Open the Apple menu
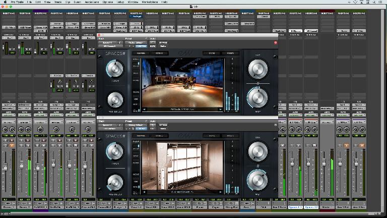The image size is (387, 218). coord(5,2)
